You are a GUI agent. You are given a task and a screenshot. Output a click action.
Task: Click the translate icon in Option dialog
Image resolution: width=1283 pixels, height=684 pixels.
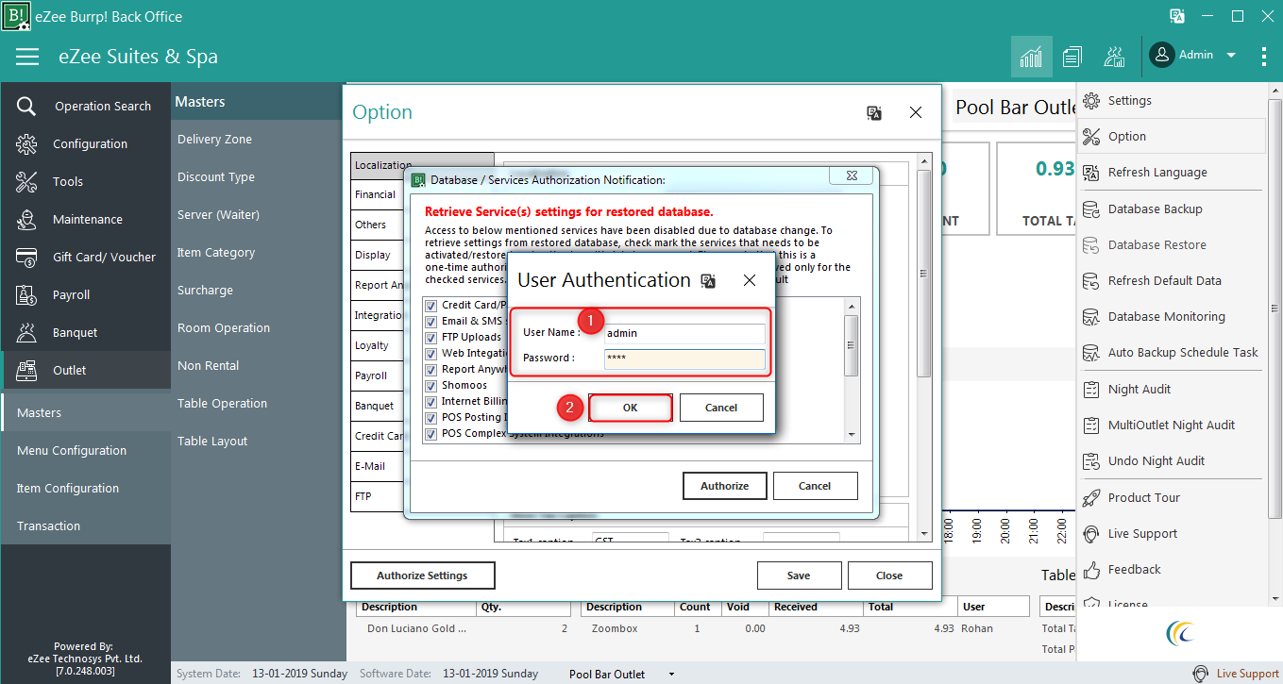click(x=874, y=113)
